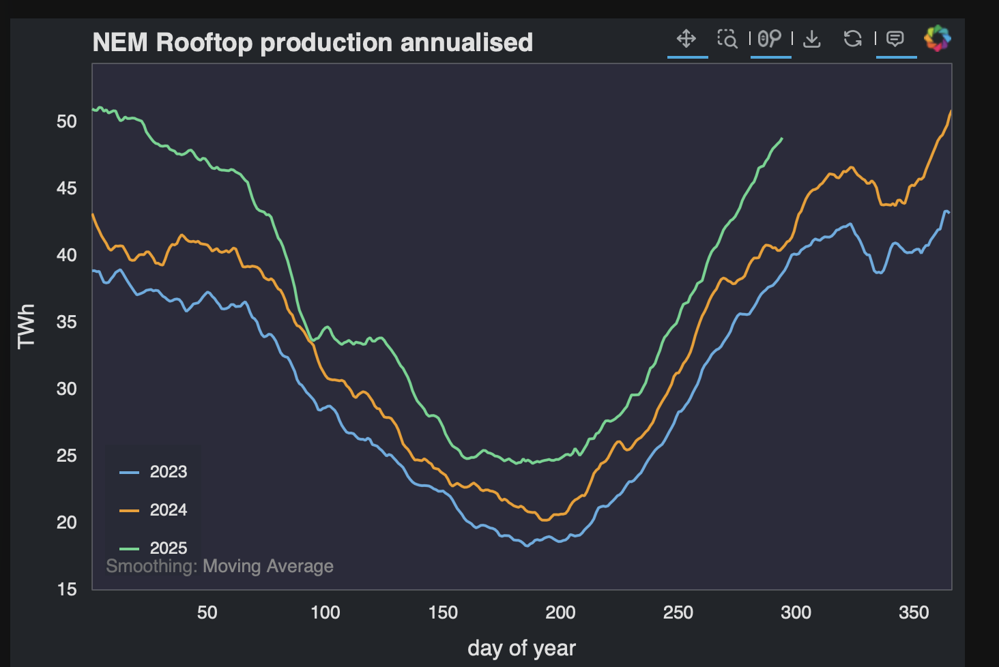This screenshot has width=999, height=667.
Task: Select the pan tool in the chart toolbar
Action: pos(687,39)
